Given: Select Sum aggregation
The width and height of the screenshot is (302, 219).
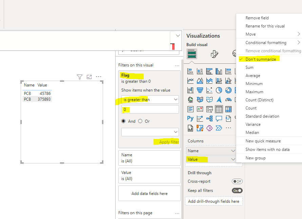Looking at the screenshot, I should (x=249, y=67).
